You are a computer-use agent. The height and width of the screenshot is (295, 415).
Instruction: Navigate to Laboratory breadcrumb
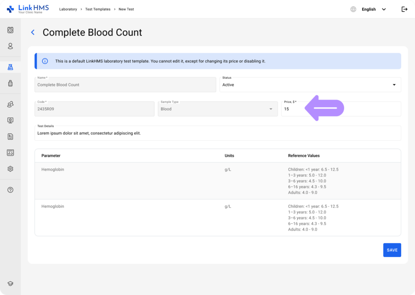[x=68, y=9]
